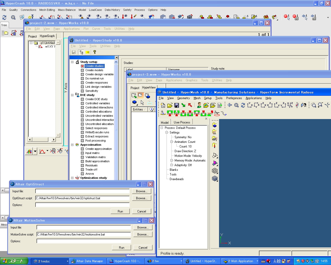Click the trim scissors icon in HyperForm toolbar
Image resolution: width=331 pixels, height=265 pixels.
(217, 113)
